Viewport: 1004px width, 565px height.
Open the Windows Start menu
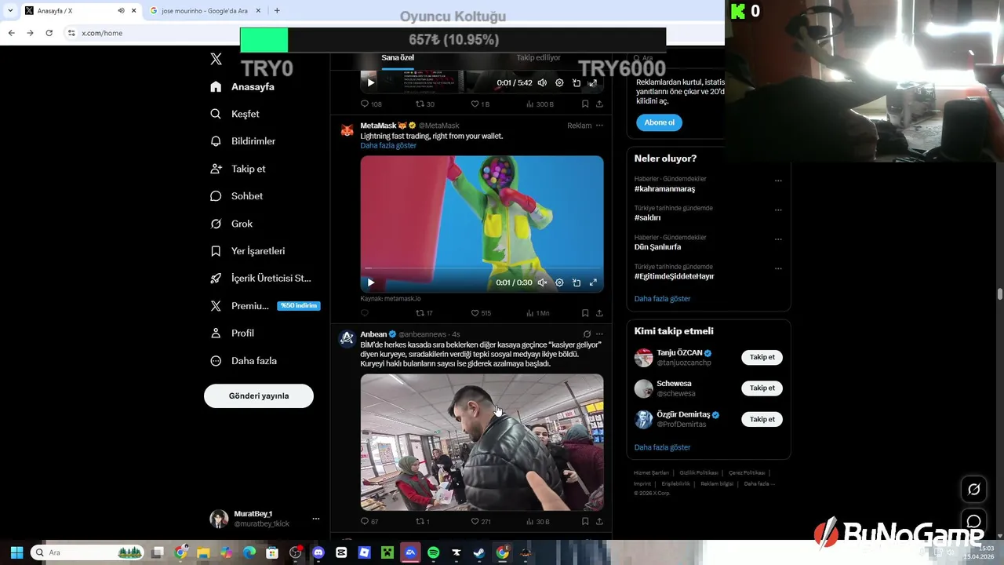[x=16, y=552]
